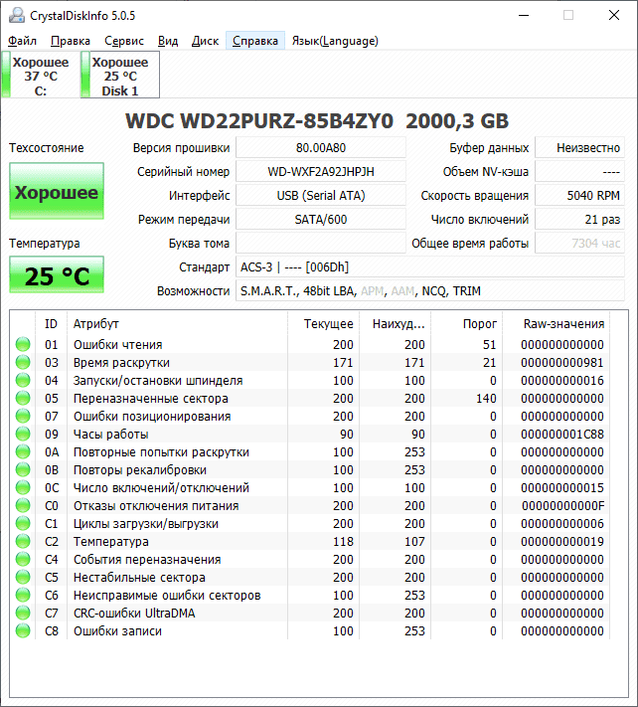Click the serial number field
Image resolution: width=638 pixels, height=707 pixels.
click(x=321, y=171)
